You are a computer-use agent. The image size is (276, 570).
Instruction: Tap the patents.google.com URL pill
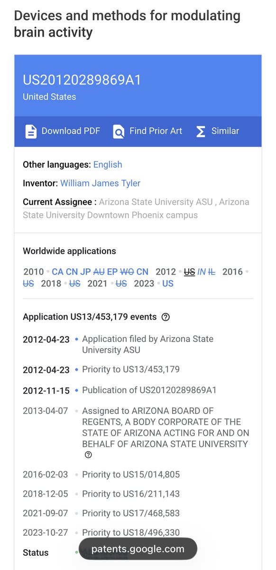tap(138, 549)
